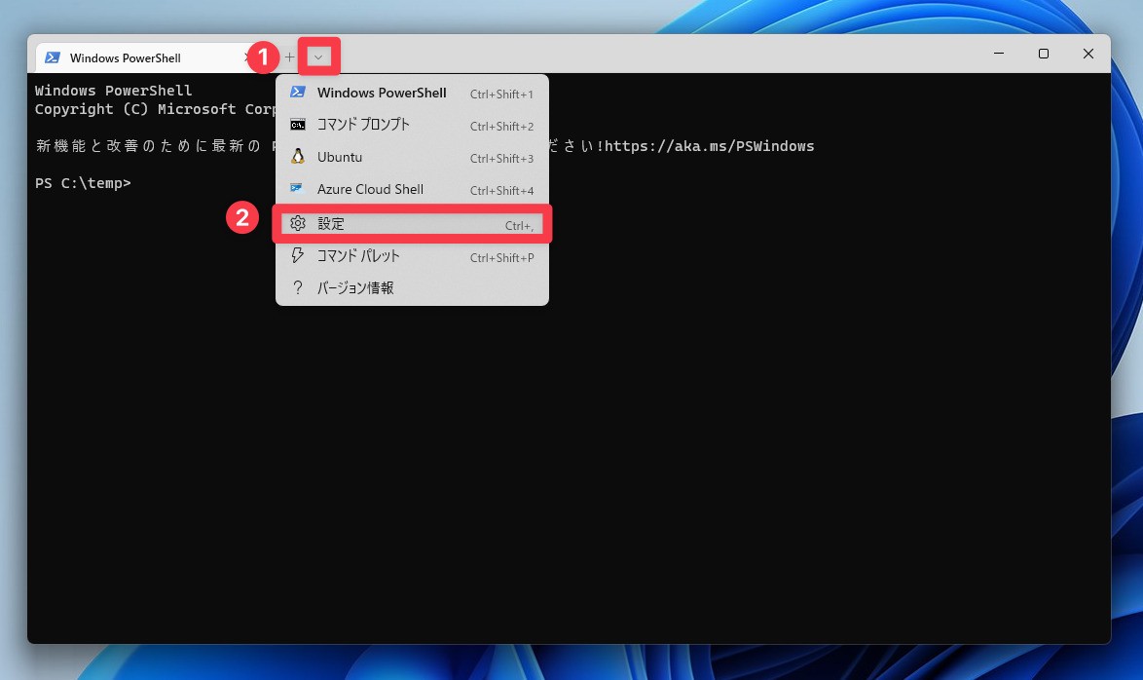Choose Ubuntu profile from the menu
The width and height of the screenshot is (1143, 680).
(412, 157)
